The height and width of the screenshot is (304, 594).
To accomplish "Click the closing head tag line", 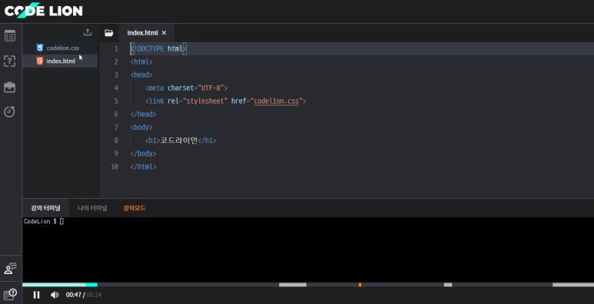I will coord(143,114).
